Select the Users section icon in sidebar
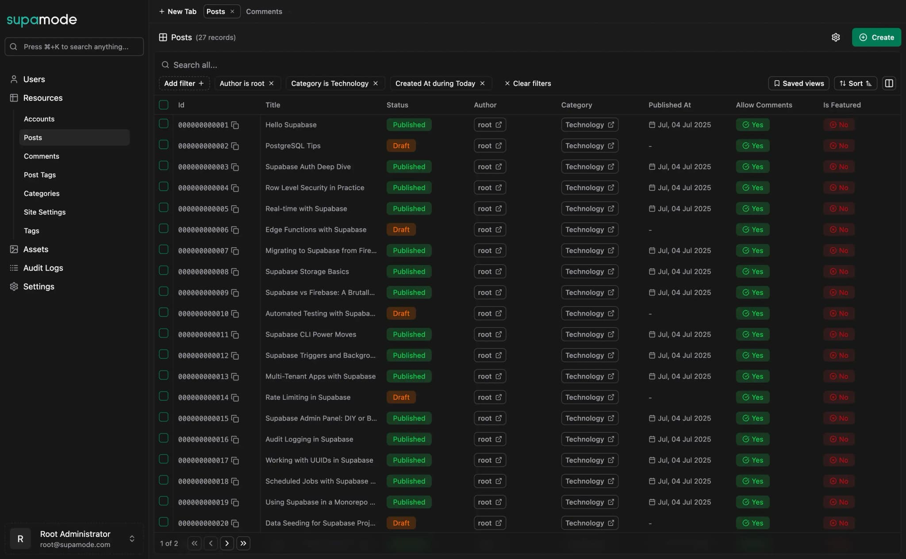Viewport: 906px width, 559px height. pos(13,79)
